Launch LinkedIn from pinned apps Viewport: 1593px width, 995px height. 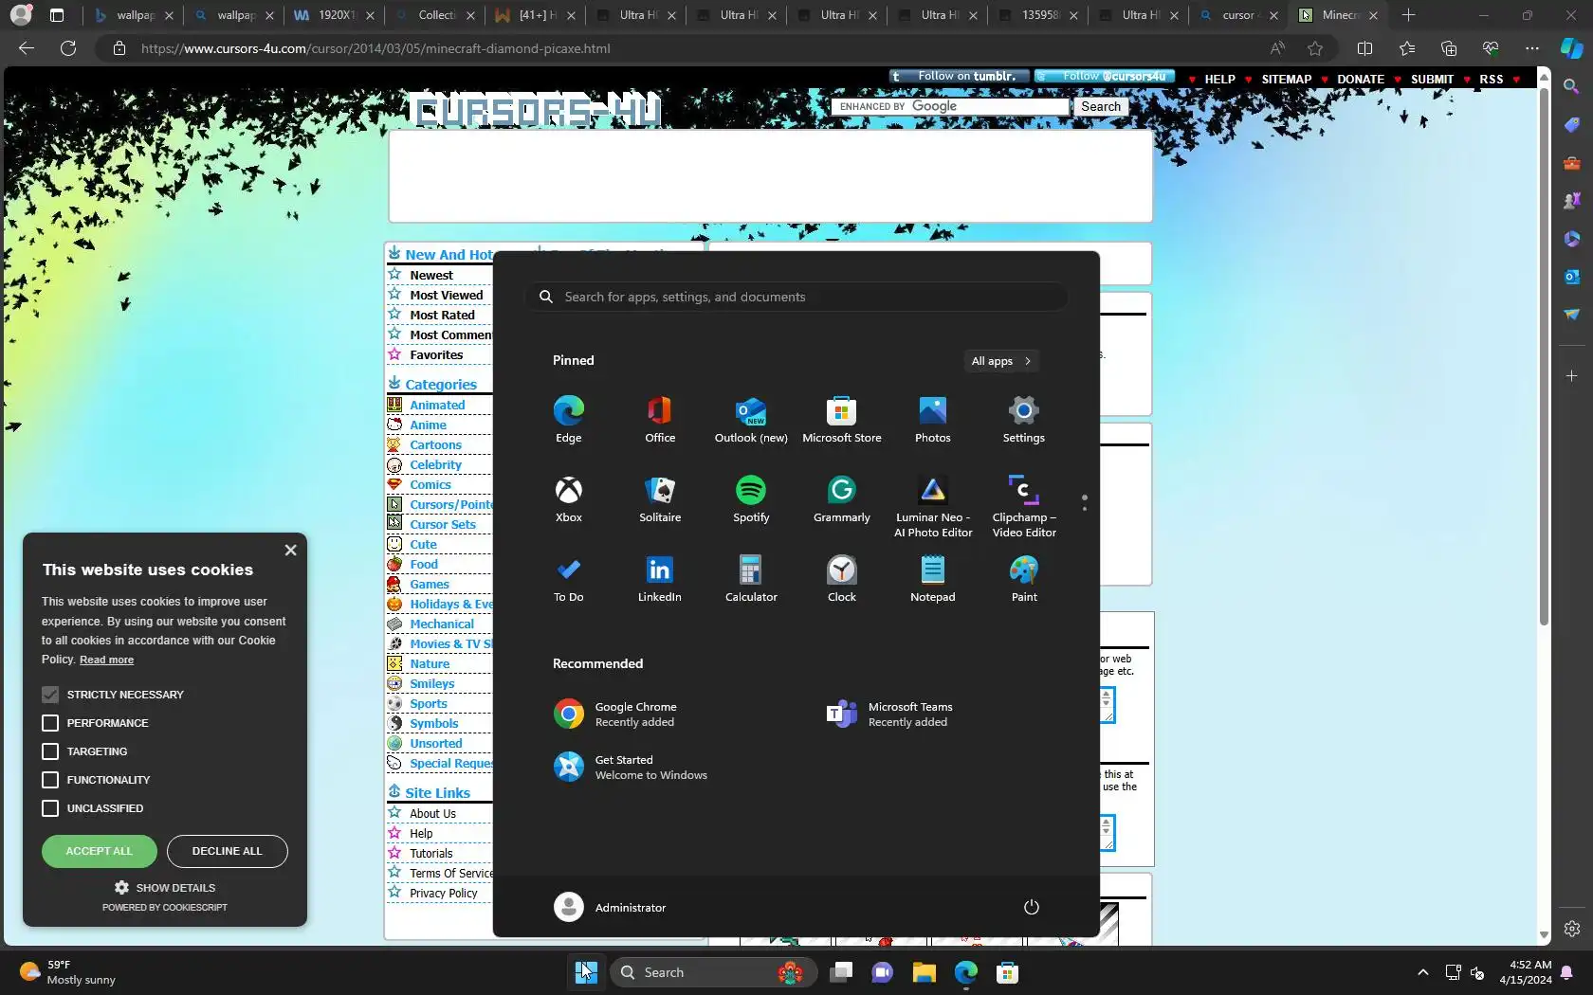(660, 578)
